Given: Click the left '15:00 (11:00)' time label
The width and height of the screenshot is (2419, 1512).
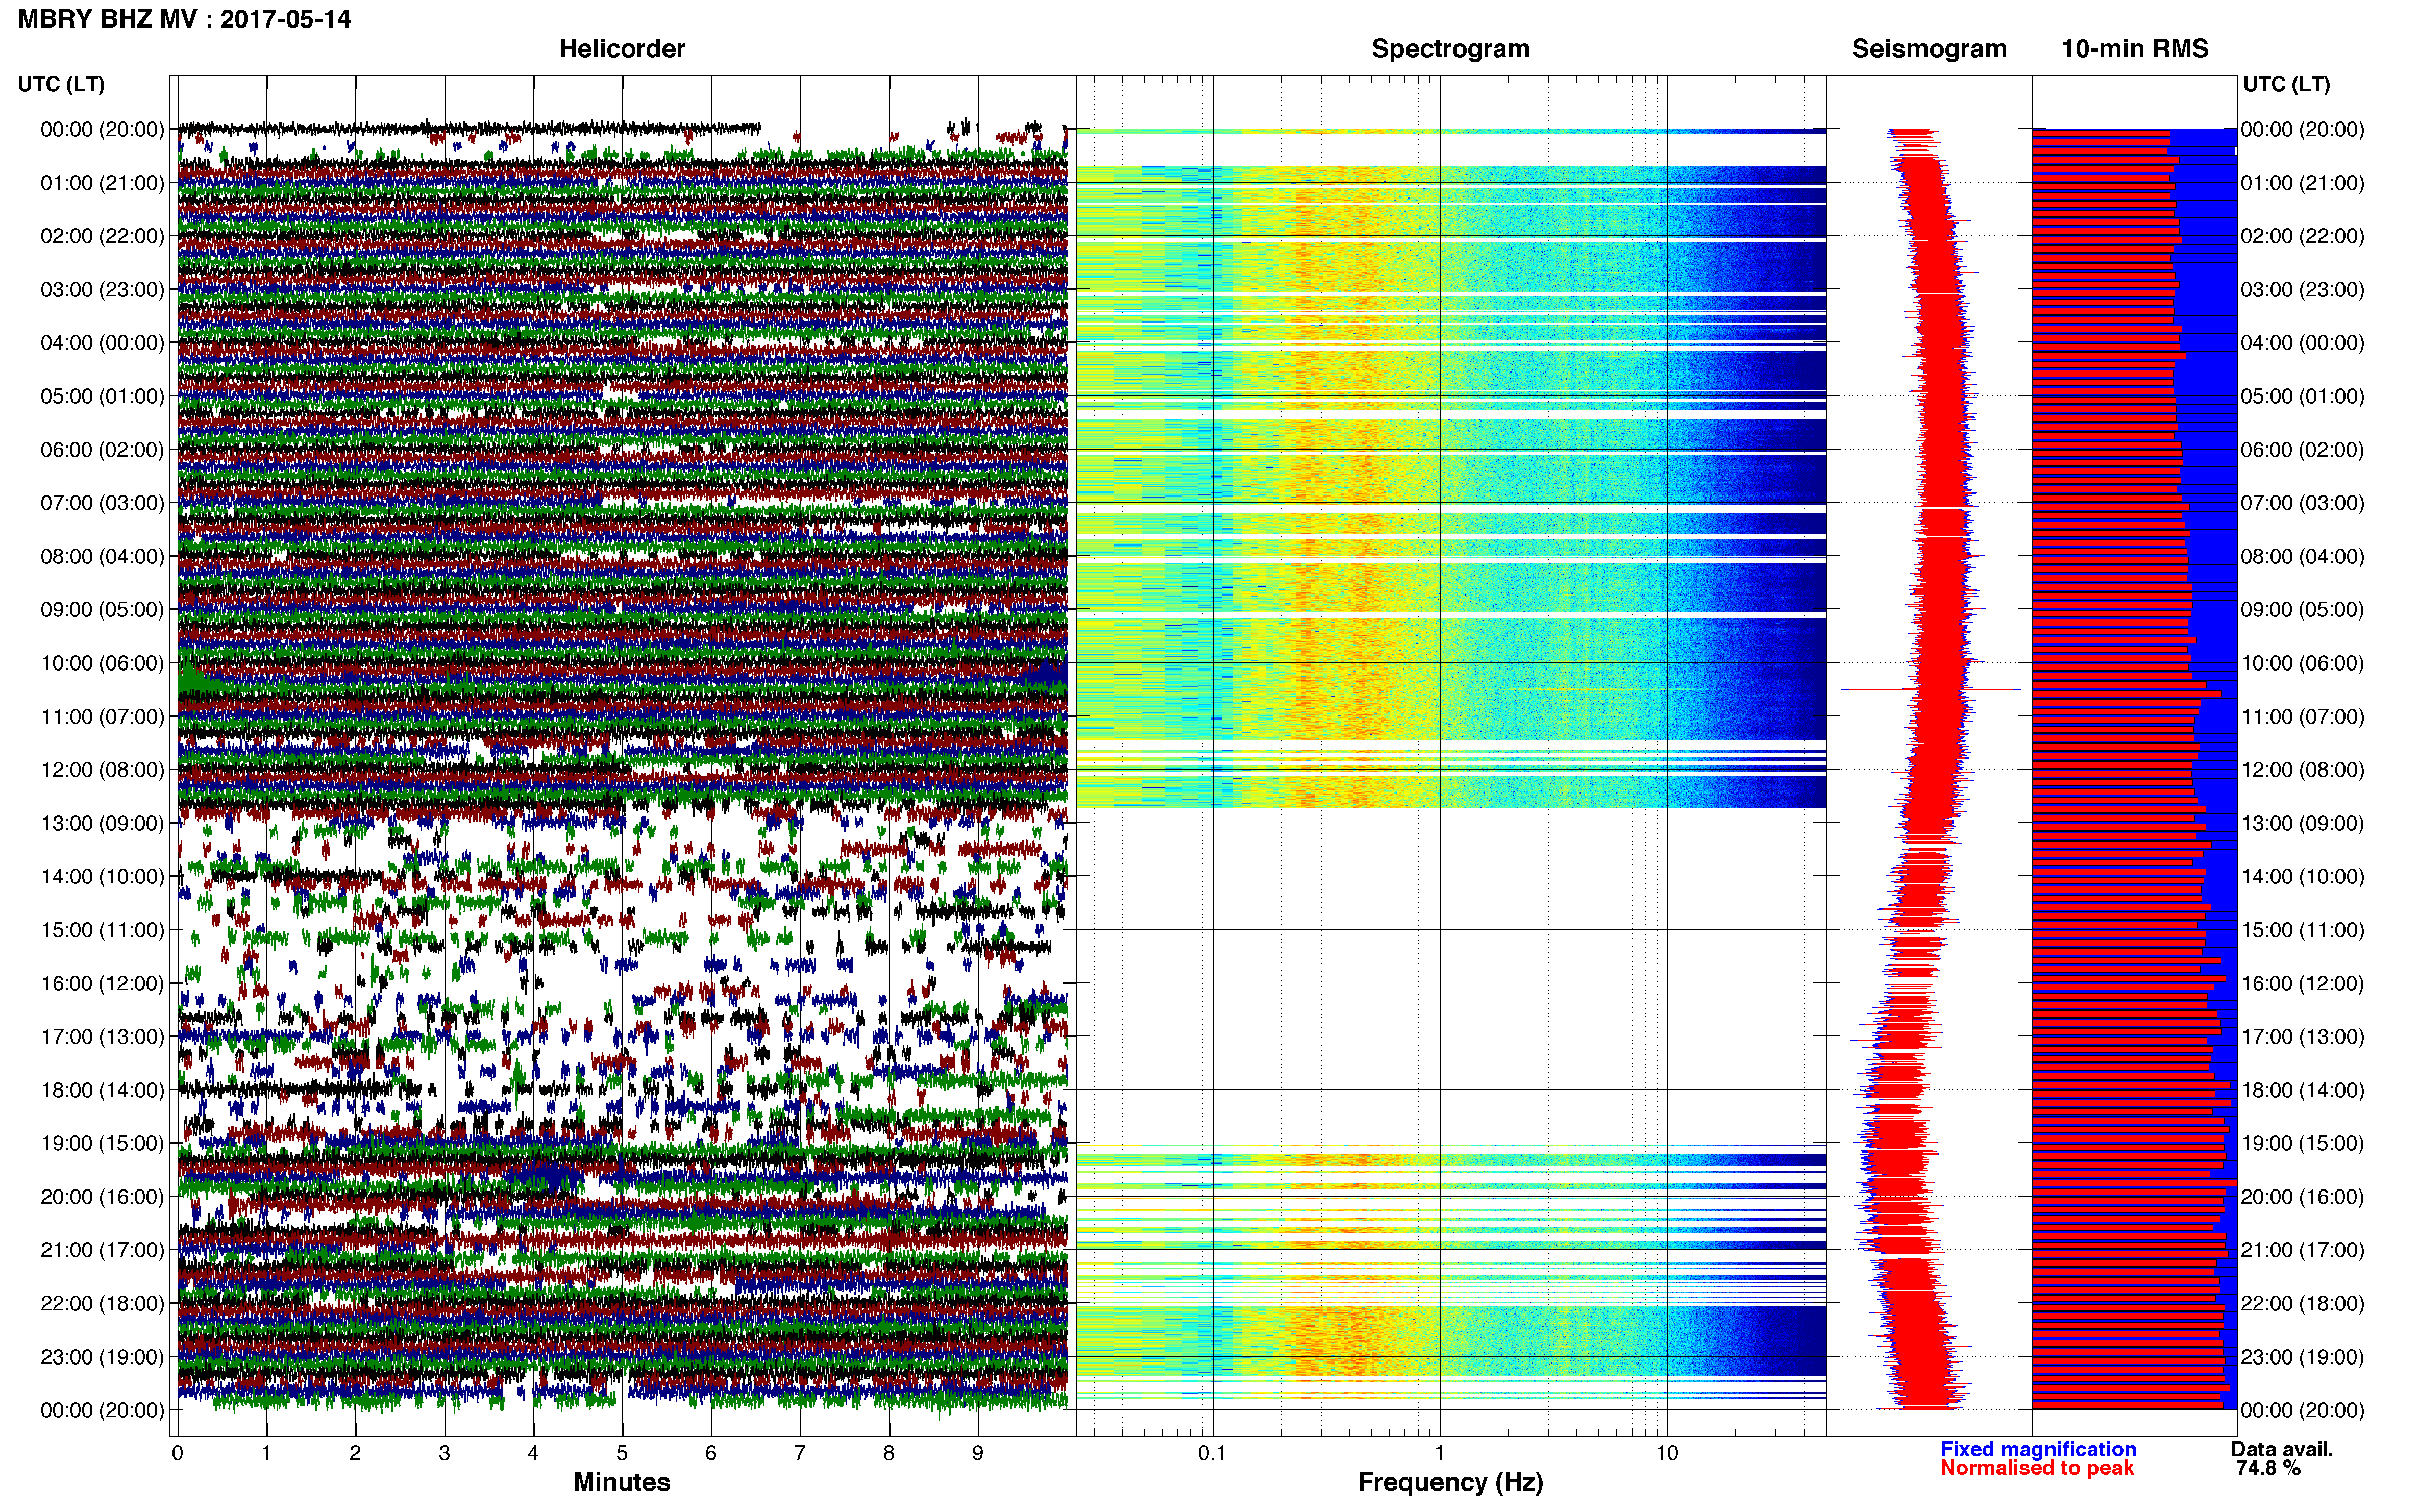Looking at the screenshot, I should (102, 930).
